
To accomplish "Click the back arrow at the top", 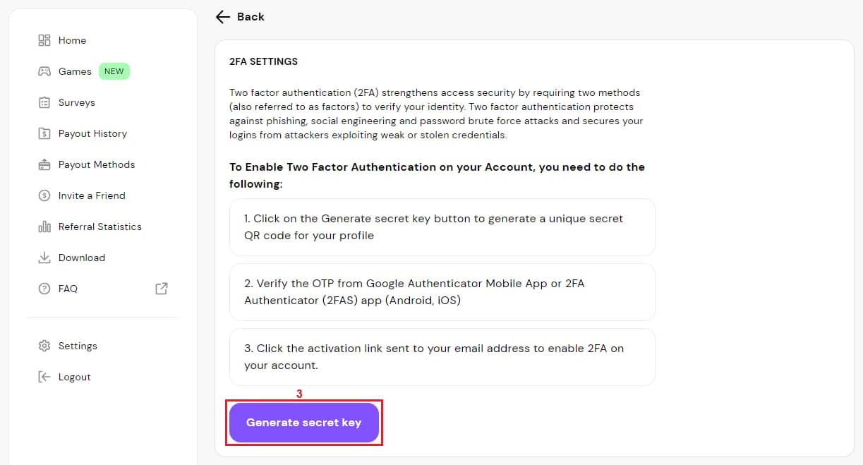I will coord(223,16).
